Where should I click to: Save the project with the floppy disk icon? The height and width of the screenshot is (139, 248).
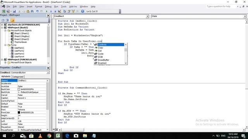pyautogui.click(x=14, y=11)
